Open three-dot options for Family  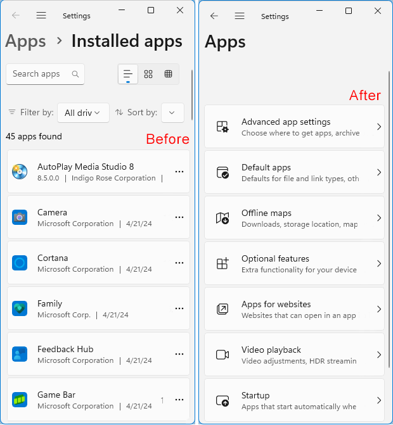pos(179,308)
